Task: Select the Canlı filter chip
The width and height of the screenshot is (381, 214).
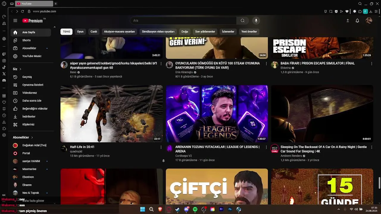Action: (x=94, y=32)
